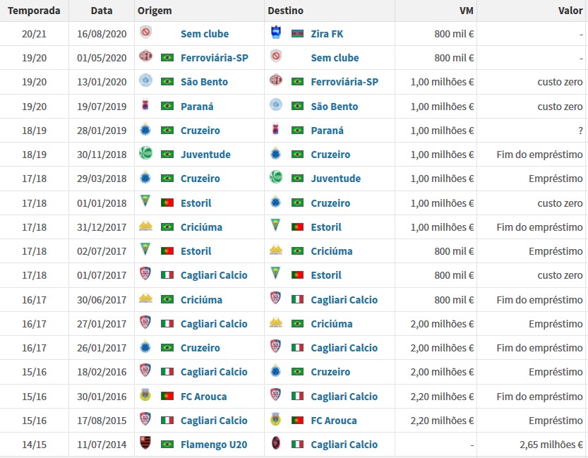Click the Zira FK club crest icon
The width and height of the screenshot is (588, 458).
coord(276,33)
